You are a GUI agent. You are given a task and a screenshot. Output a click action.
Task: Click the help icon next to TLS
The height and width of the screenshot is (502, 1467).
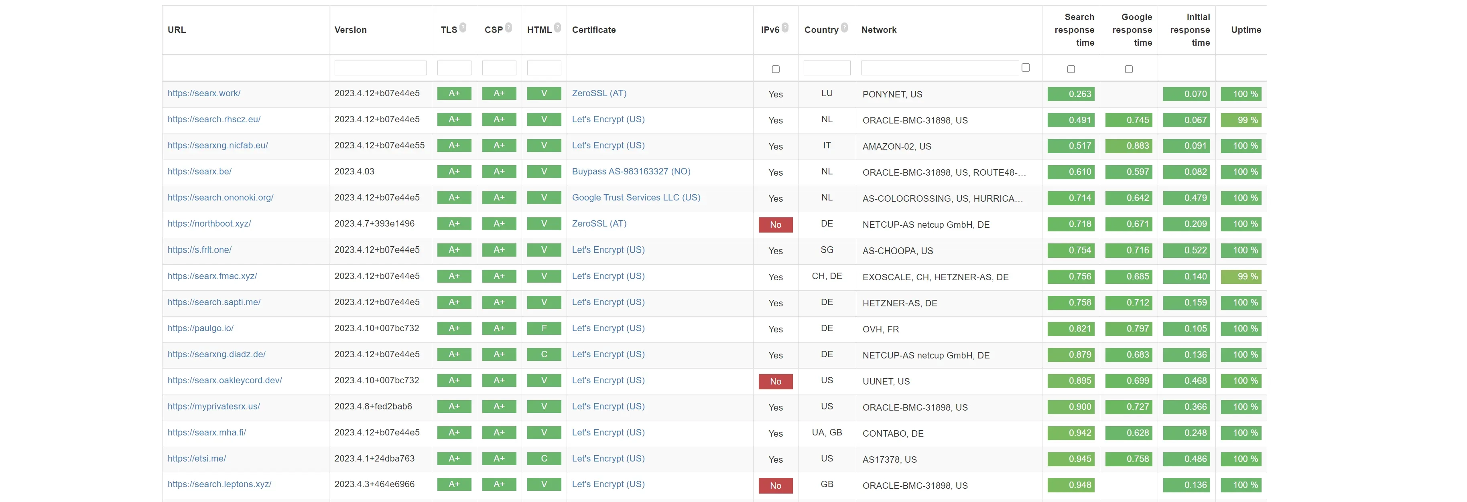463,27
